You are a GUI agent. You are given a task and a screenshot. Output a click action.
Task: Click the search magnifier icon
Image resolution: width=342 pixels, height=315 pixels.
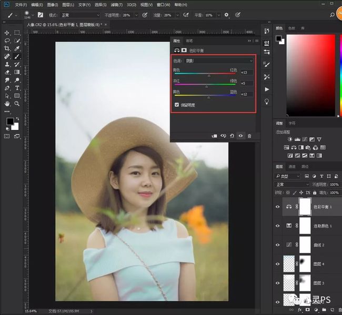332,15
